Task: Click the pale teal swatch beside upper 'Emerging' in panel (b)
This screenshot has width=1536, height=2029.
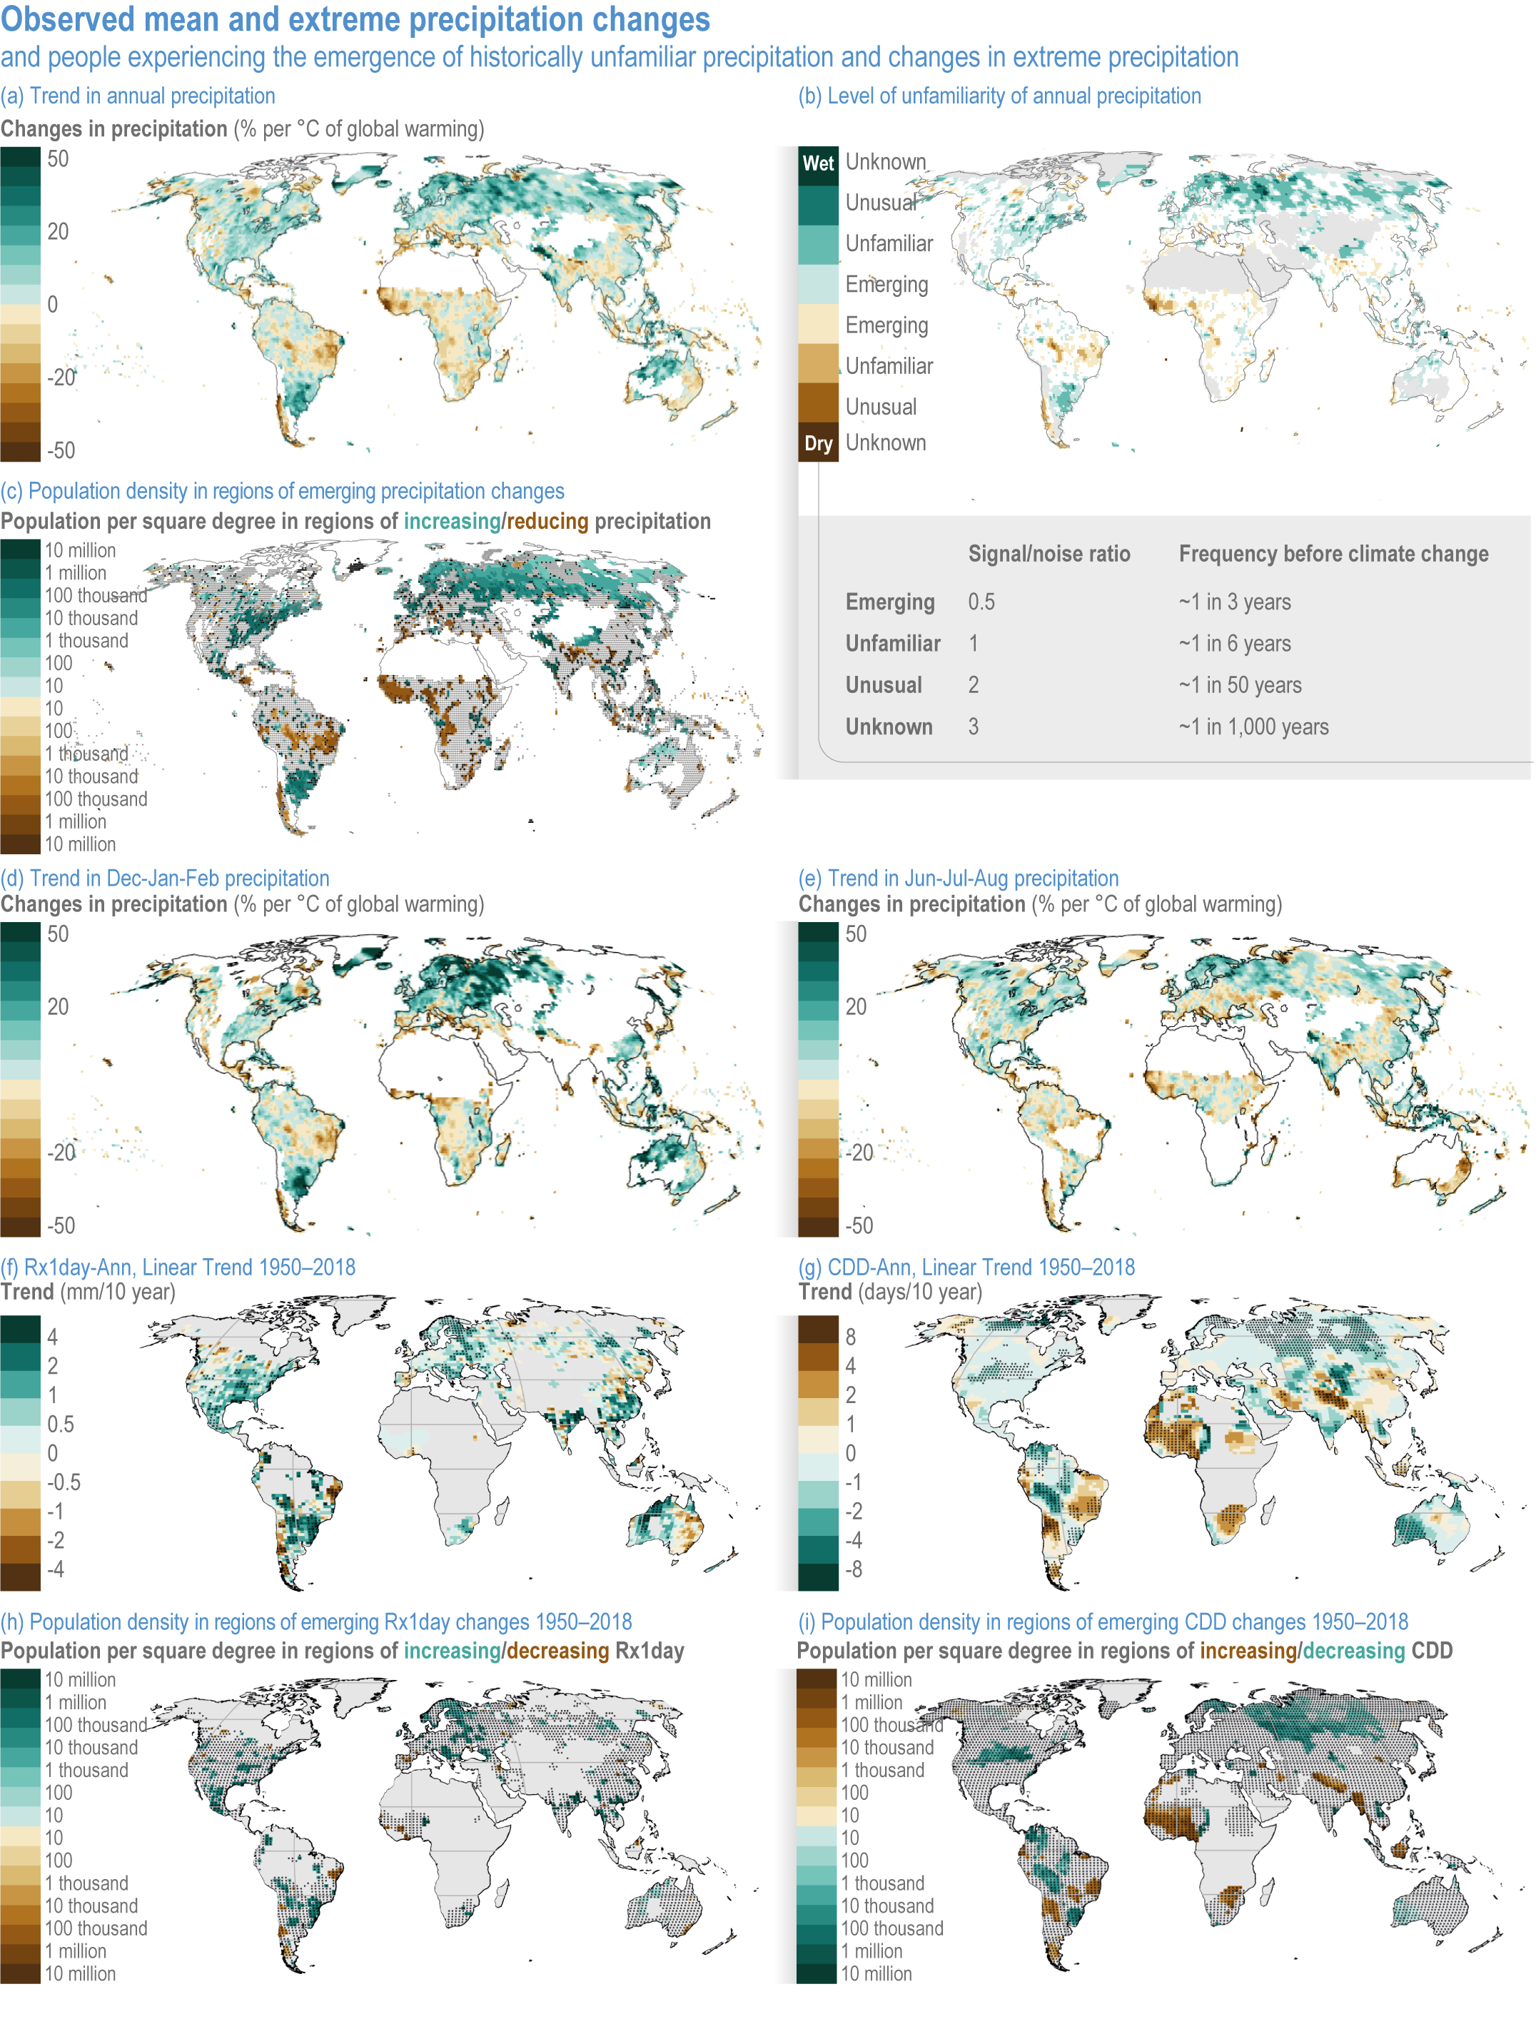Action: 819,284
